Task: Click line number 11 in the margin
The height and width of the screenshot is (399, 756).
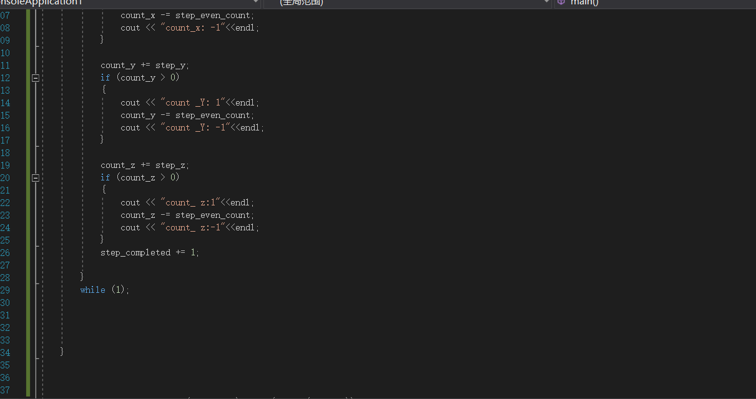Action: [x=5, y=65]
